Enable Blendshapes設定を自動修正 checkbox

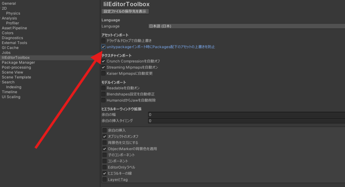pyautogui.click(x=104, y=94)
